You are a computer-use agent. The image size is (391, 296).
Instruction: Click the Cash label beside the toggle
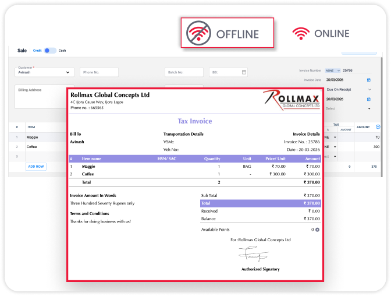[62, 51]
